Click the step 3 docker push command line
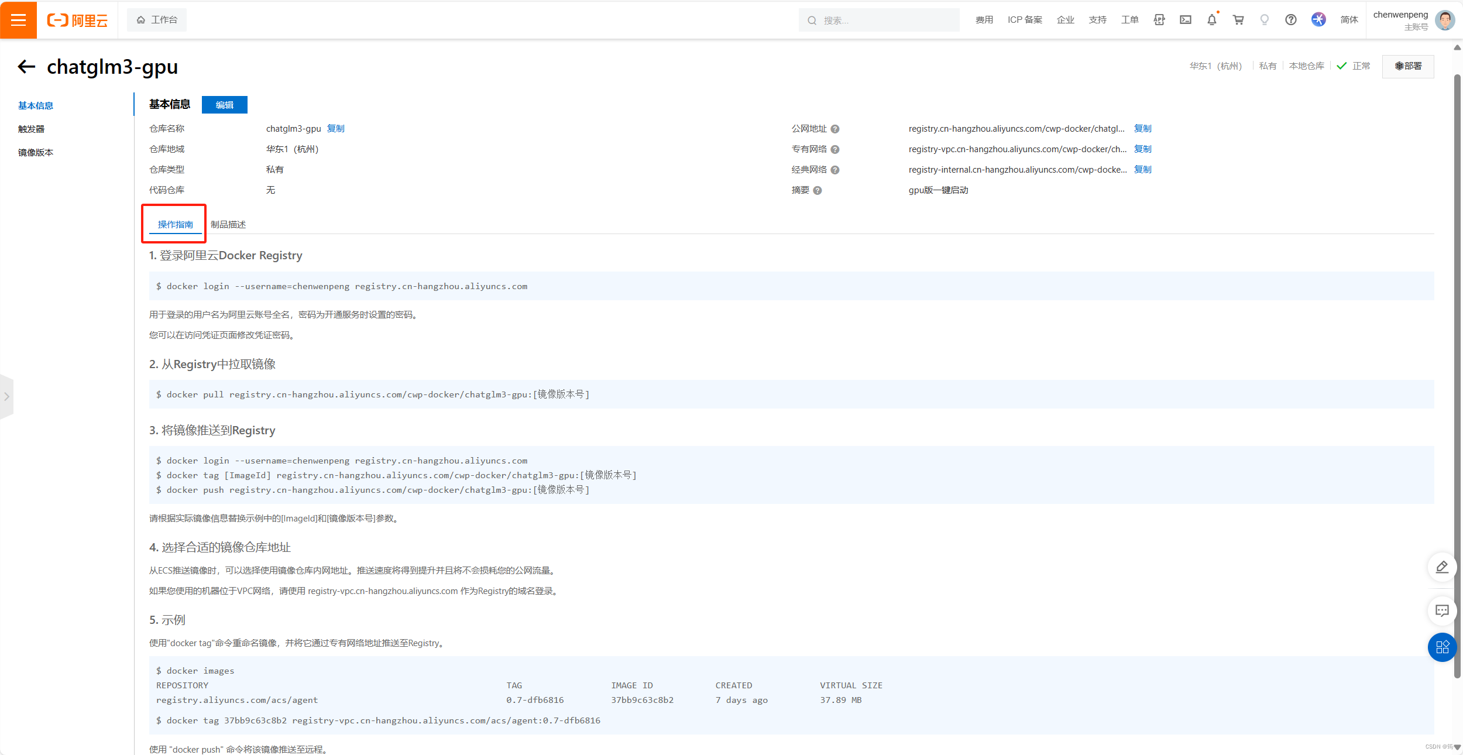 coord(373,490)
